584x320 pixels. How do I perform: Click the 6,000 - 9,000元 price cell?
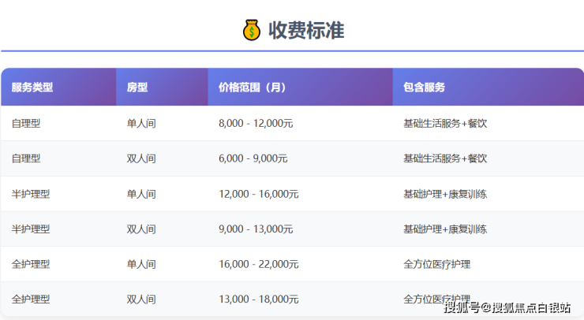click(x=253, y=158)
